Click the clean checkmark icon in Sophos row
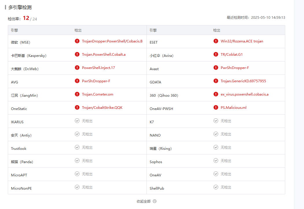This screenshot has width=304, height=209. pos(216,161)
